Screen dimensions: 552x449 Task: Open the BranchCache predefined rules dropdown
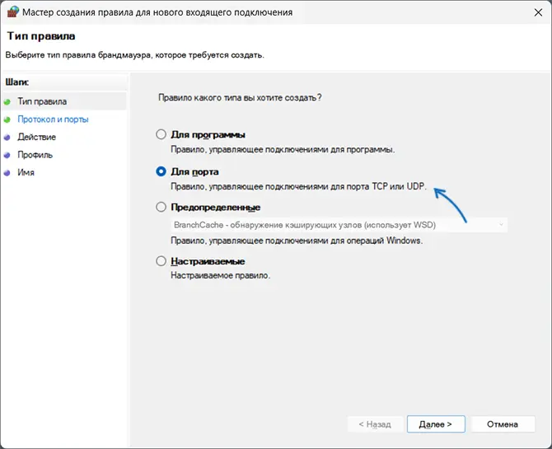coord(338,225)
